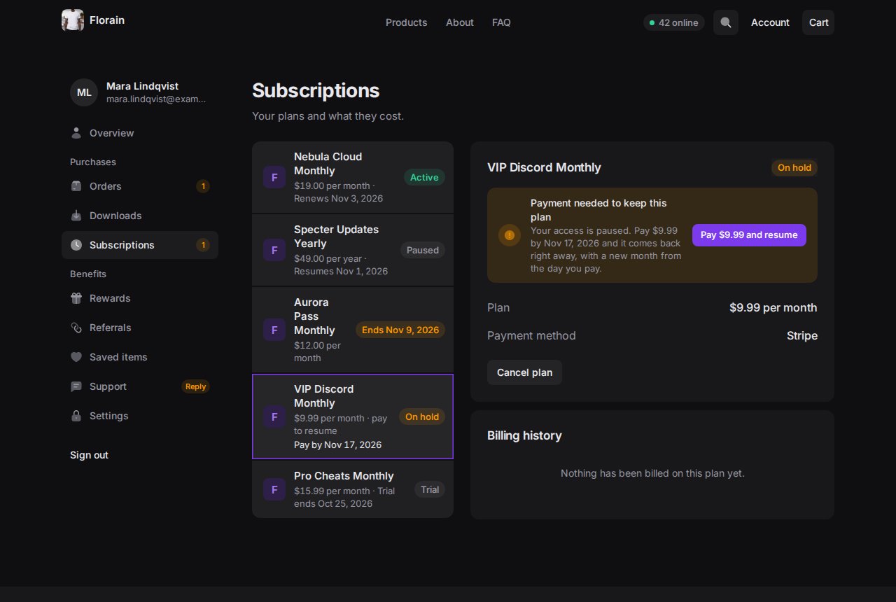Screen dimensions: 896x602
Task: Click the Settings lock icon
Action: coord(76,416)
